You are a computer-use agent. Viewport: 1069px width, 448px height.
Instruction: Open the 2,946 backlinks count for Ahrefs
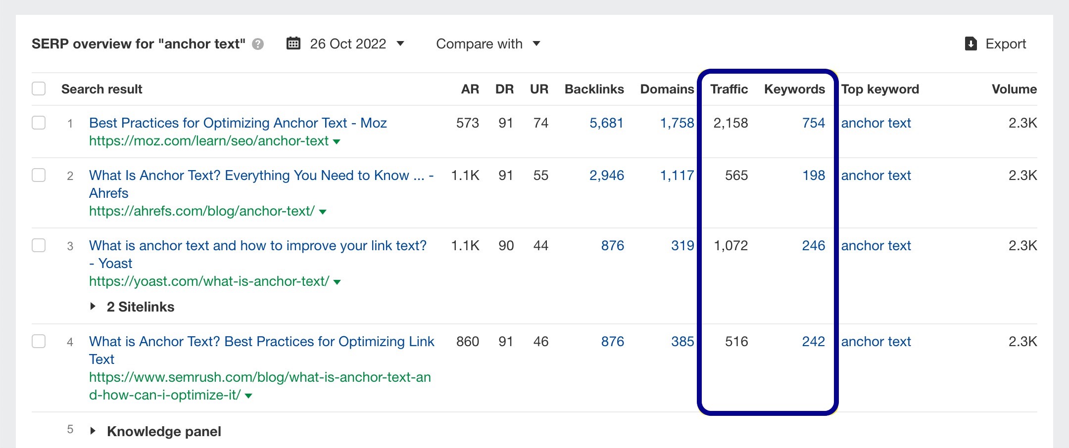pyautogui.click(x=607, y=175)
